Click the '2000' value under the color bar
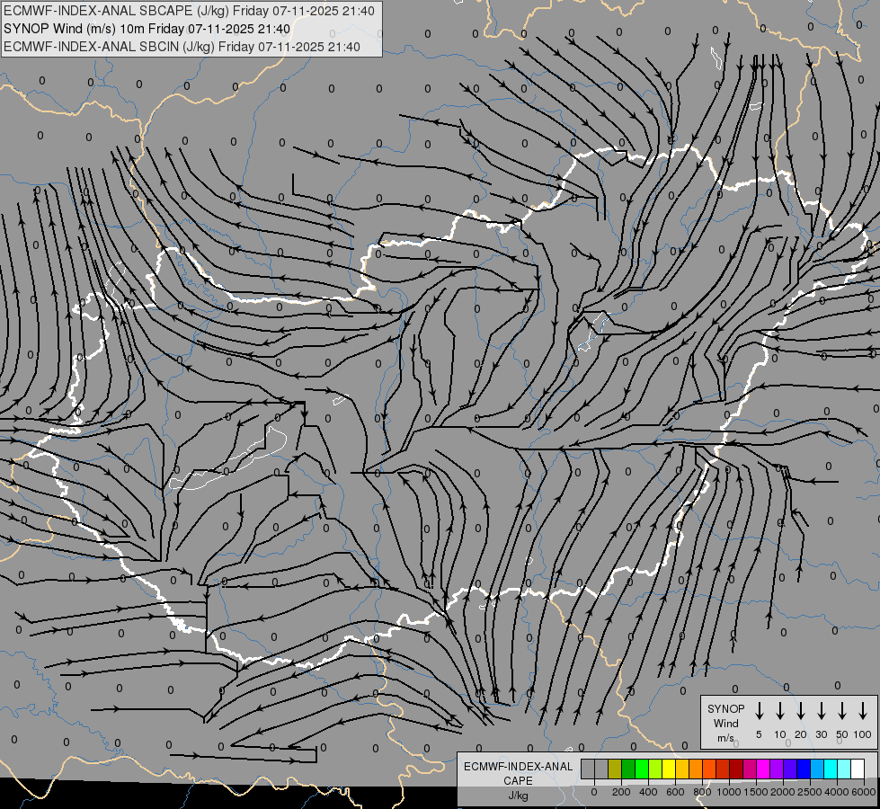Viewport: 880px width, 809px height. click(783, 792)
